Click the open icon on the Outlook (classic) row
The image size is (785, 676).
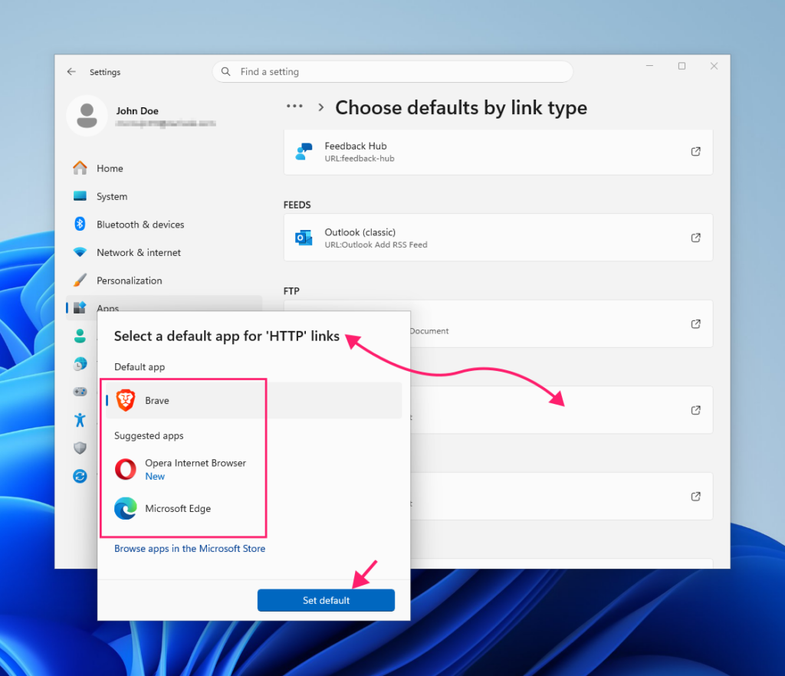[696, 238]
